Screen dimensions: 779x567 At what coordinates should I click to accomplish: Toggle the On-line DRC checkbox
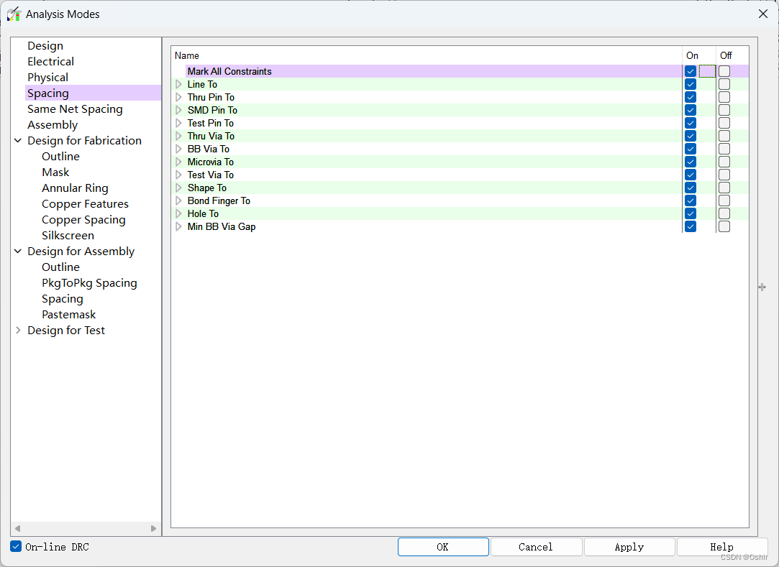[17, 547]
